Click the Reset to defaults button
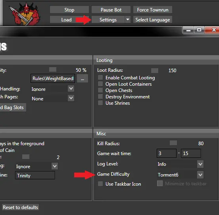This screenshot has height=215, width=219. [20, 207]
